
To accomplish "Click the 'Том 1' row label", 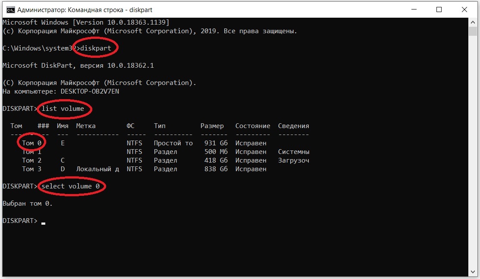I will point(31,152).
